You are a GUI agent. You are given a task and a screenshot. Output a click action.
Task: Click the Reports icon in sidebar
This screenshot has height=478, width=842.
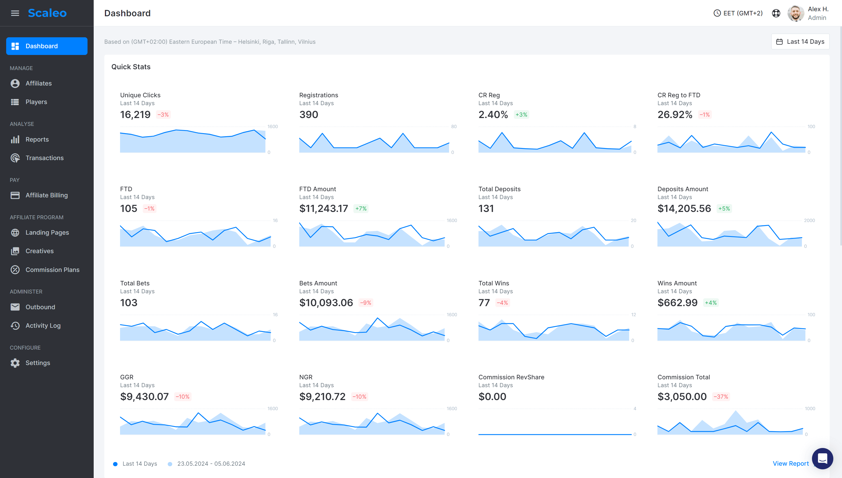(x=16, y=139)
